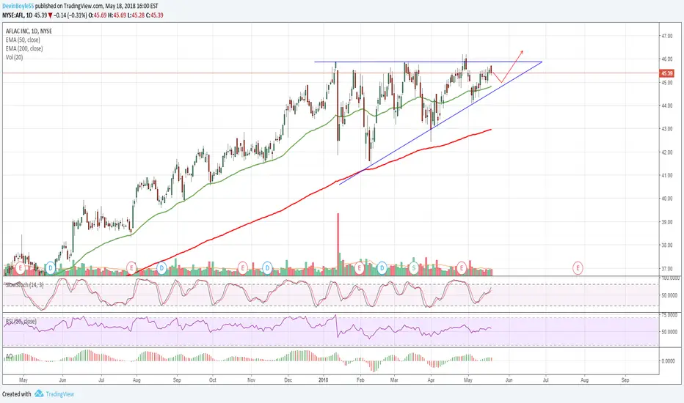Click the earnings E marker at early May 2017
The width and height of the screenshot is (684, 403).
(20, 268)
